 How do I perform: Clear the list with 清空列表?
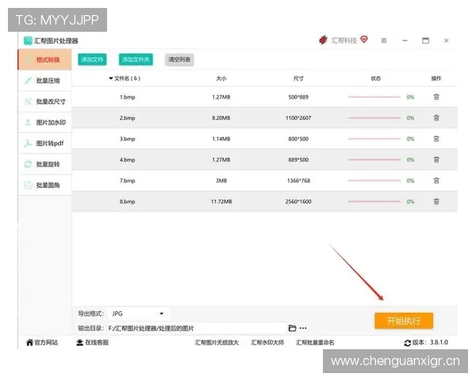coord(179,60)
